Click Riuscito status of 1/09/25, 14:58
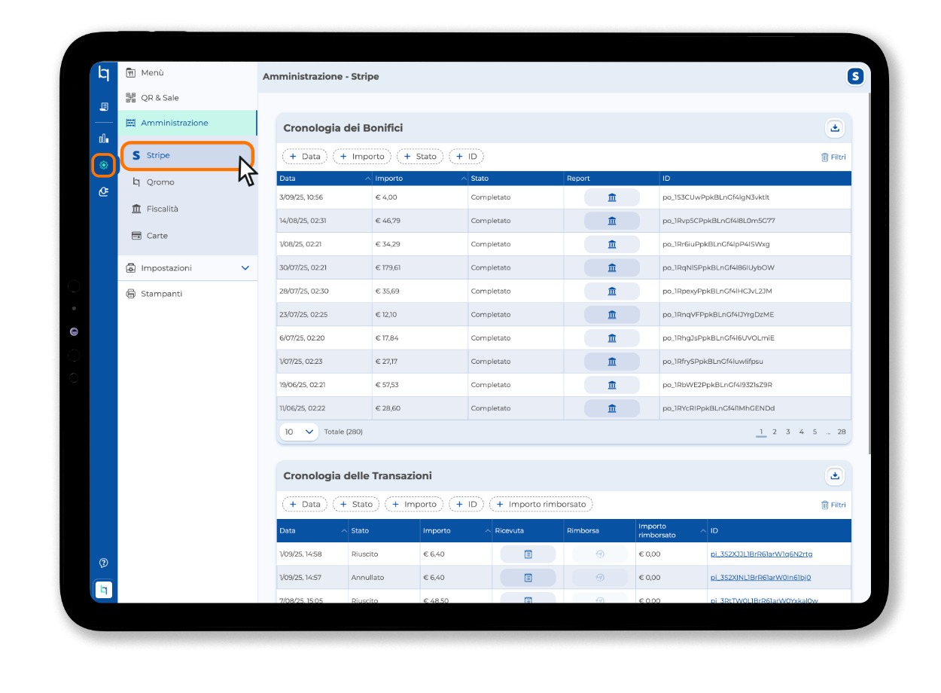 pos(364,554)
